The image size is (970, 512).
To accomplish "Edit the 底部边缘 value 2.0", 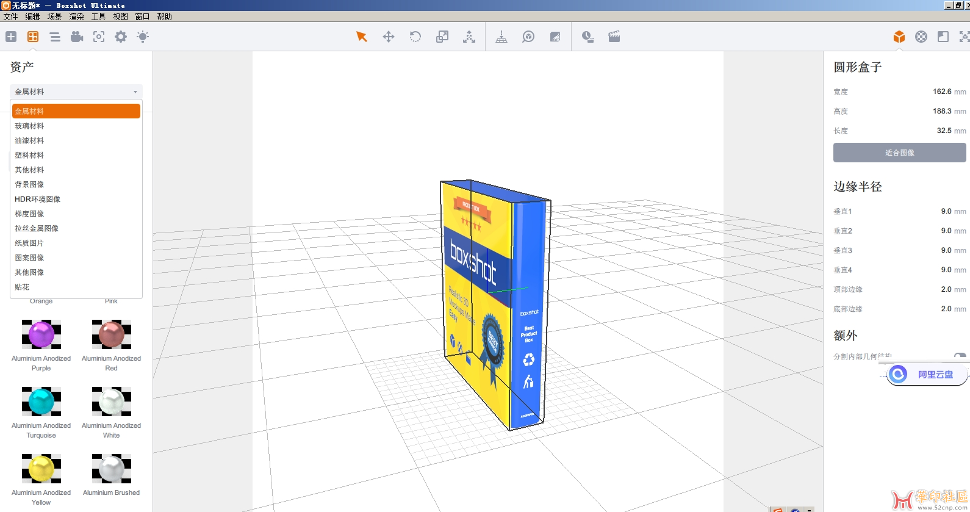I will [946, 309].
